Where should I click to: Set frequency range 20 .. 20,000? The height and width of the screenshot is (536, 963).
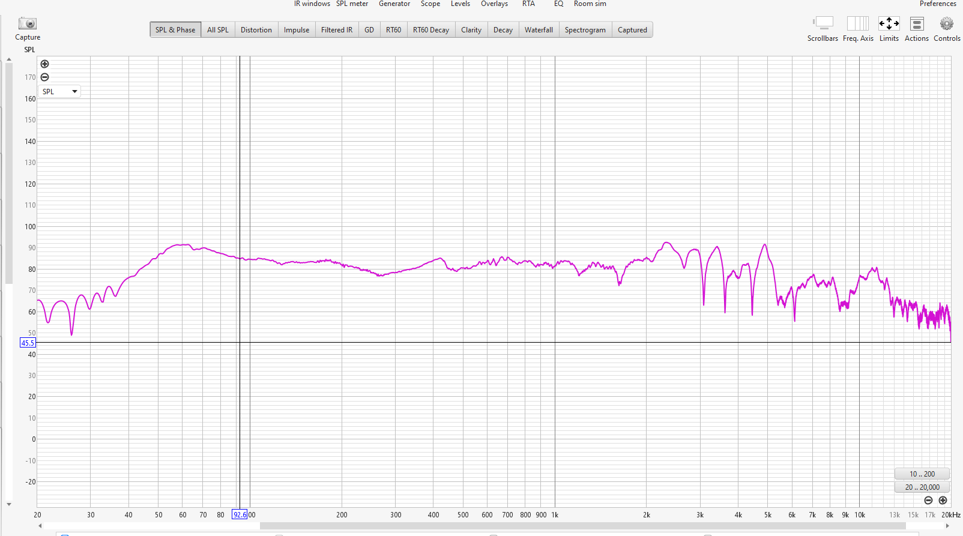(x=922, y=487)
